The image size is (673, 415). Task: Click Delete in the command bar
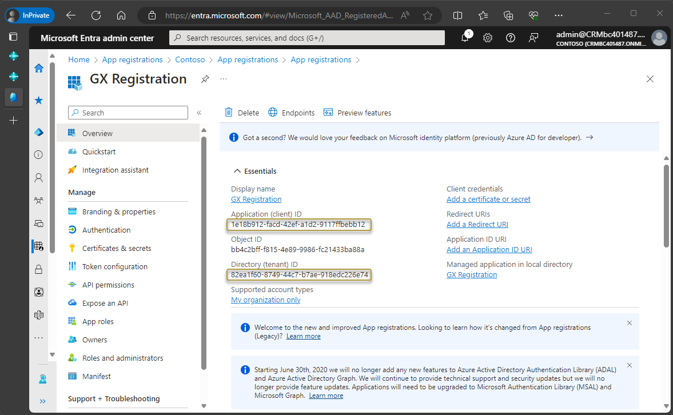coord(242,113)
